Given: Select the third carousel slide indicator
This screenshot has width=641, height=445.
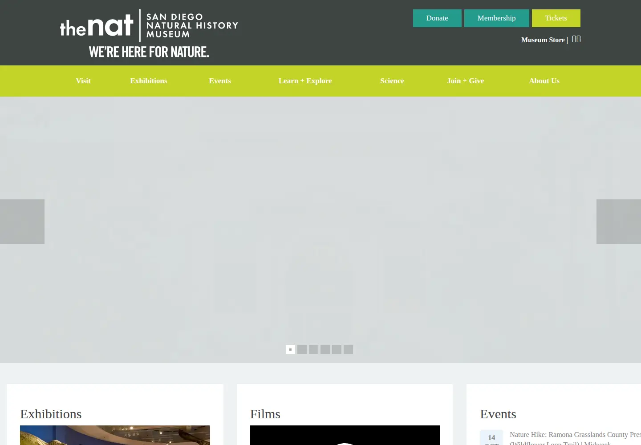Looking at the screenshot, I should [x=313, y=349].
